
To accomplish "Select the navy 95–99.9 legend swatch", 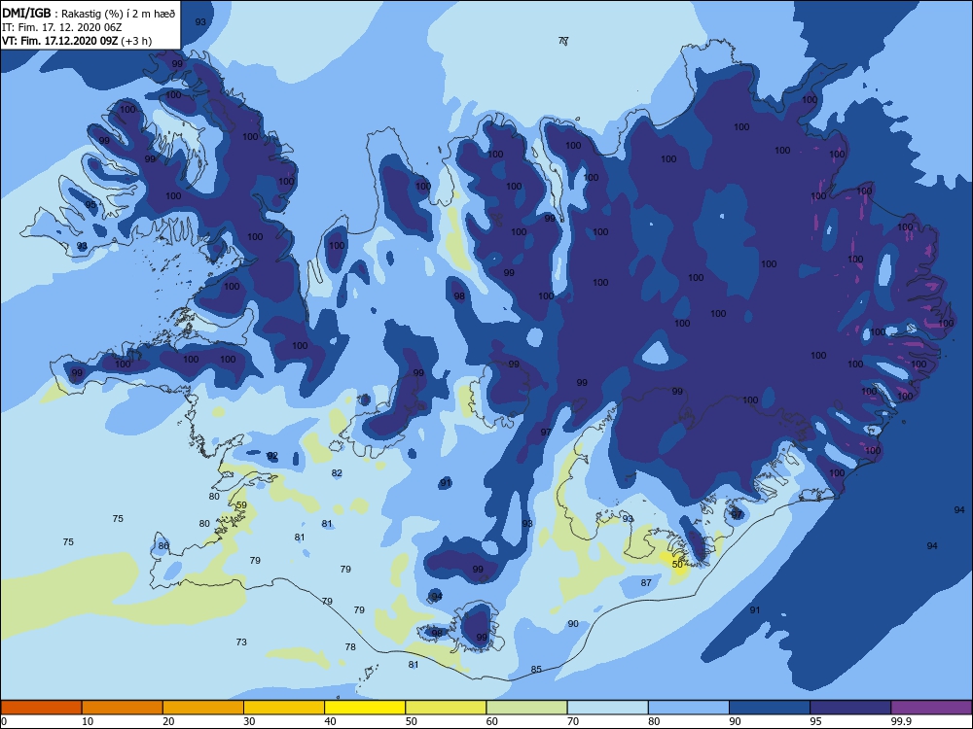I will 850,708.
